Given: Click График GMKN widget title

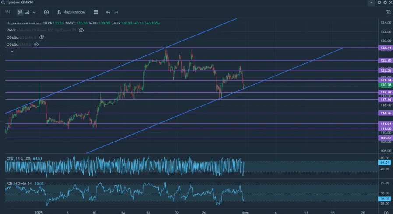Looking at the screenshot, I should tap(20, 3).
